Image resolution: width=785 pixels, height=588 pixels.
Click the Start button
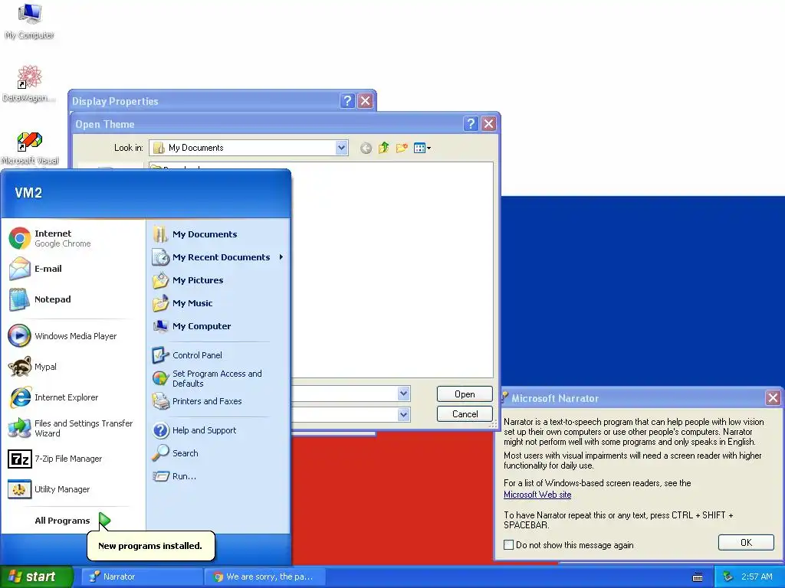pos(35,577)
